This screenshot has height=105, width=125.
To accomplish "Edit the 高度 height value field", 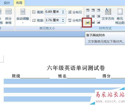I will (x=53, y=12).
